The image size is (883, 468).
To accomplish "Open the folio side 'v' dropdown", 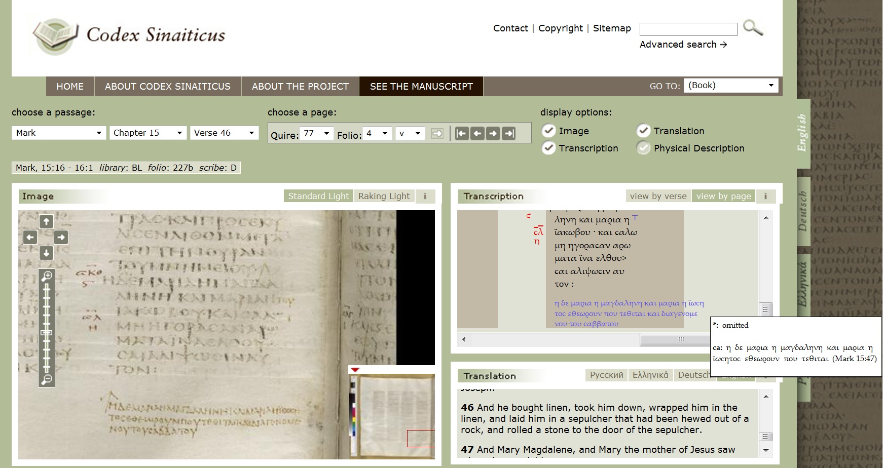I will click(410, 134).
